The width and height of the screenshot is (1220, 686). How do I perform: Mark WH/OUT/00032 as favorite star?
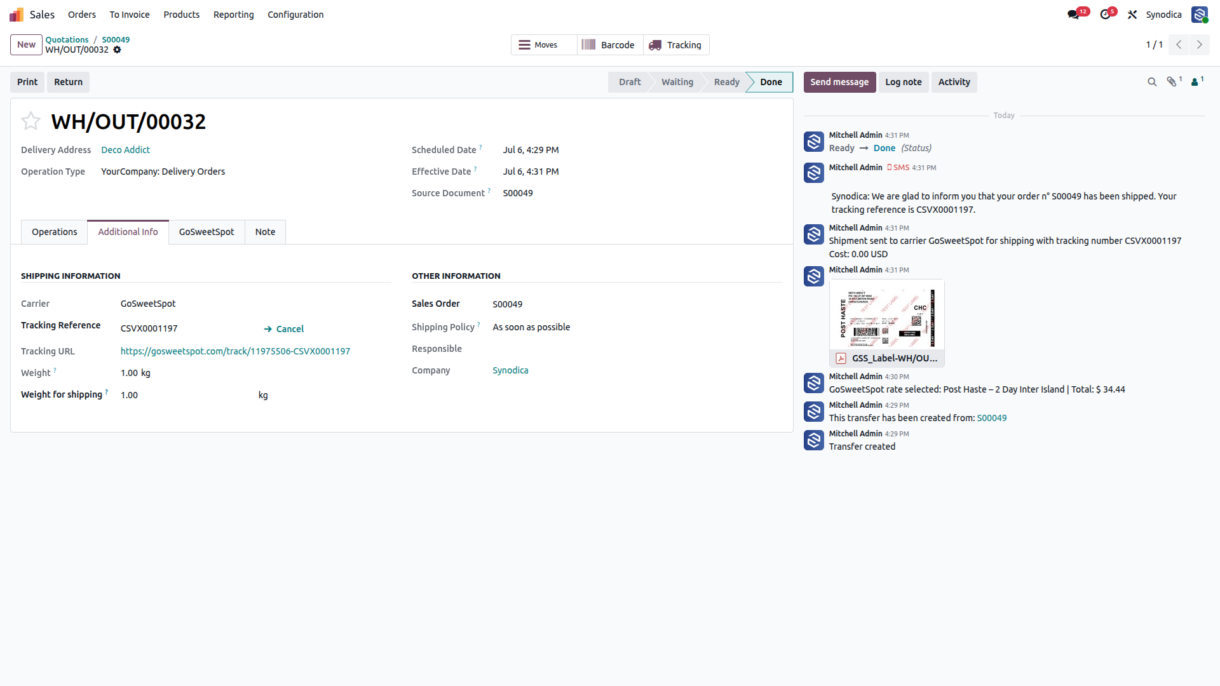click(x=30, y=121)
